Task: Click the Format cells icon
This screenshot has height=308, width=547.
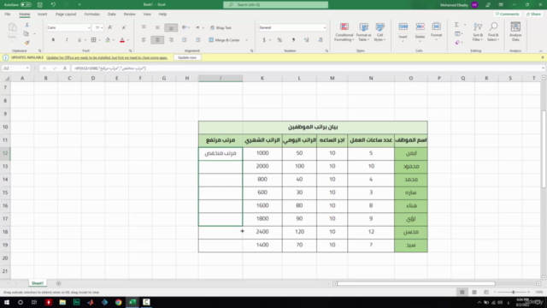Action: coord(436,27)
